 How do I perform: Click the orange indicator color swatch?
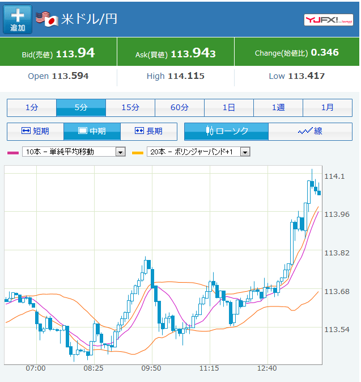(138, 153)
